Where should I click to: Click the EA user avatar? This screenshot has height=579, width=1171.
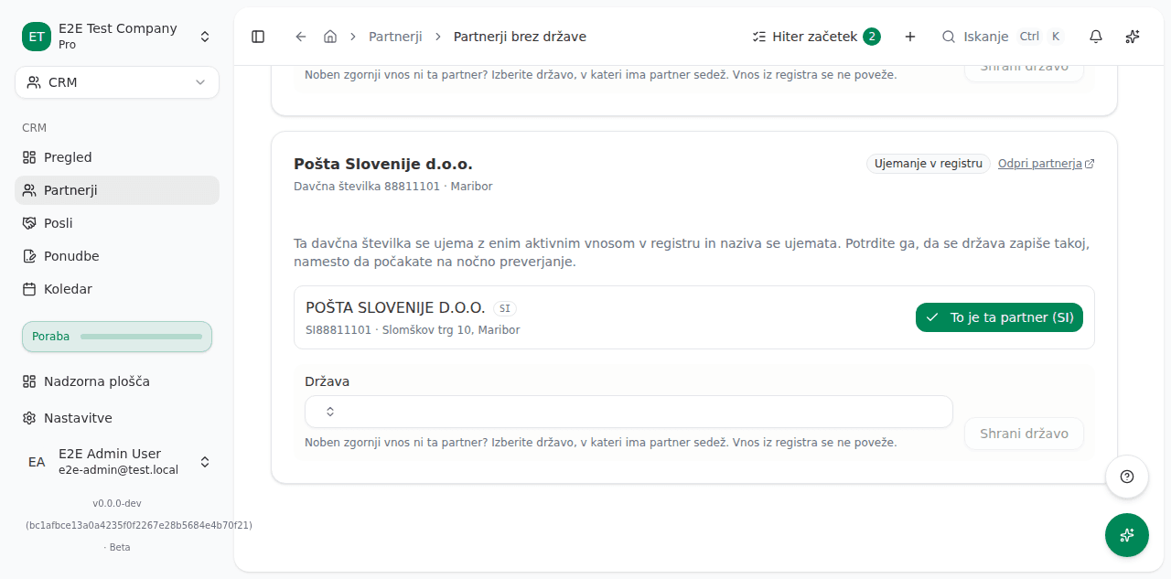37,462
